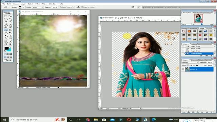Toggle lock position in Layers panel
Viewport: 217px width, 122px height.
[x=194, y=65]
